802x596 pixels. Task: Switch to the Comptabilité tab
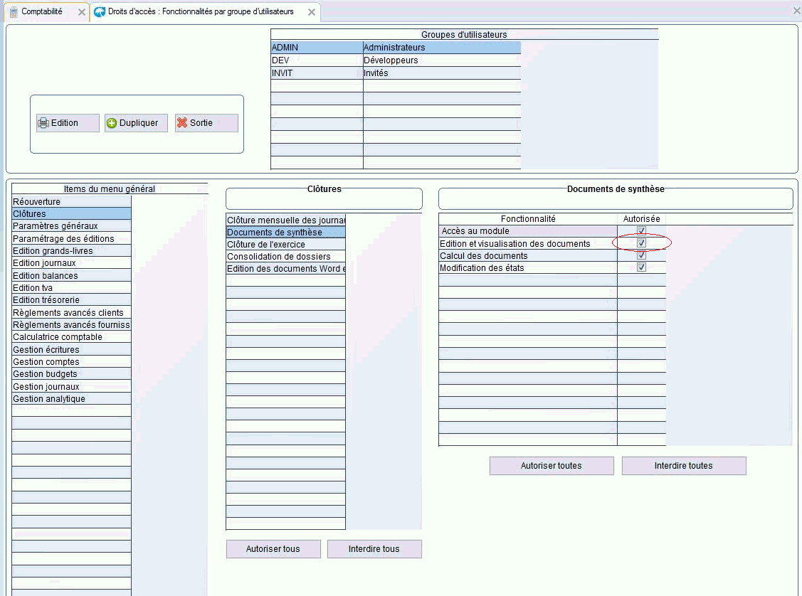[x=41, y=12]
